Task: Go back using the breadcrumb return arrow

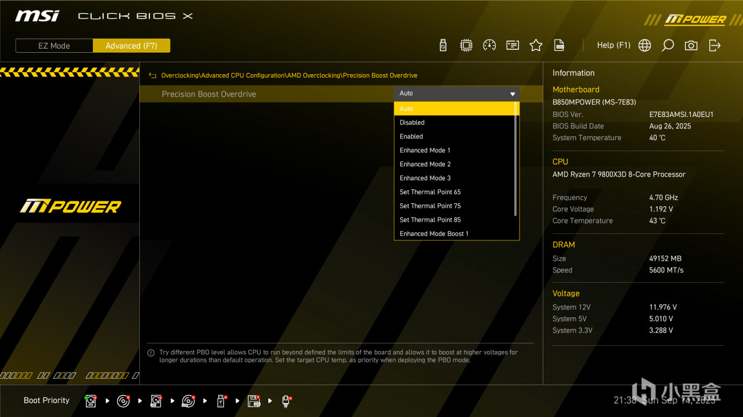Action: coord(153,75)
